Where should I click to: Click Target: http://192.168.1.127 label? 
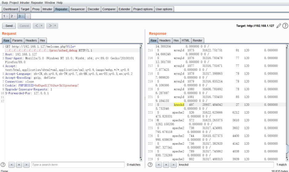tap(255, 26)
